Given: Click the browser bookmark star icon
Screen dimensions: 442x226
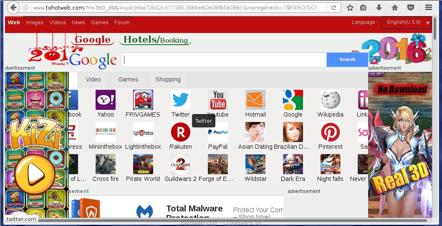Looking at the screenshot, I should coord(350,8).
